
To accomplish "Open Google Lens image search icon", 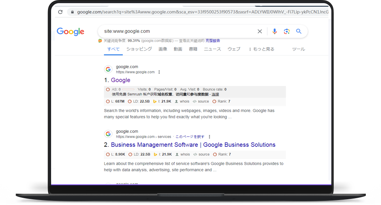I will 287,31.
